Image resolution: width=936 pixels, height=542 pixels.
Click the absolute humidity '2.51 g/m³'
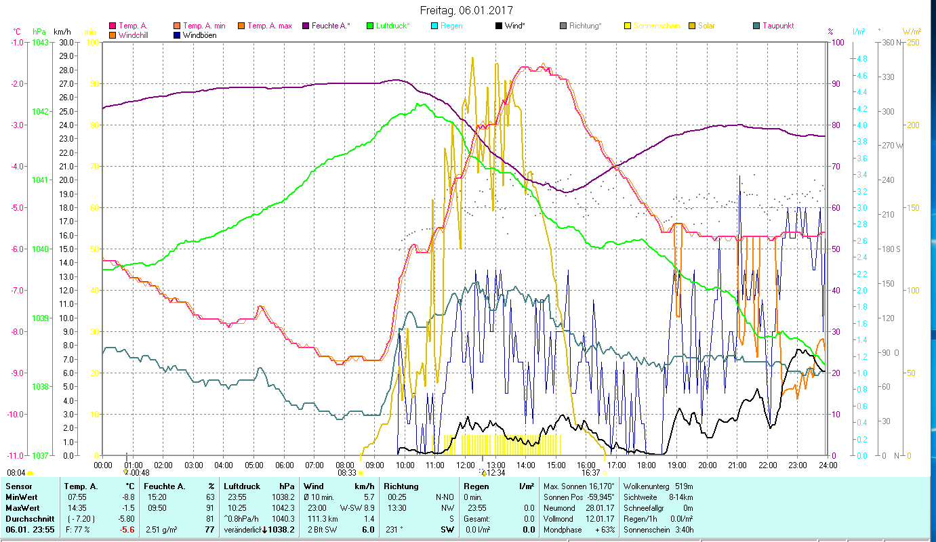click(161, 529)
